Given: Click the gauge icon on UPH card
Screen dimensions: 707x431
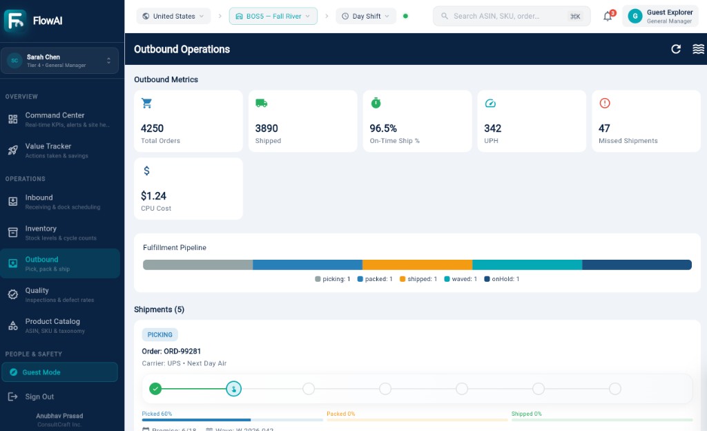Looking at the screenshot, I should pyautogui.click(x=490, y=104).
